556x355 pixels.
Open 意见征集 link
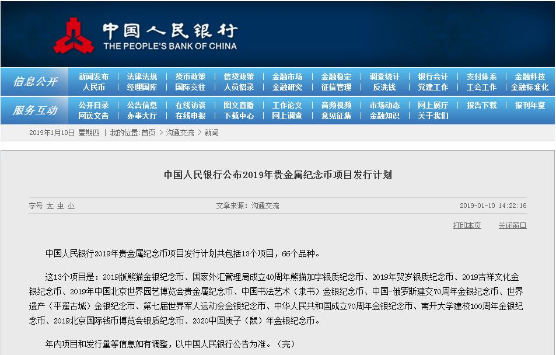tap(336, 116)
